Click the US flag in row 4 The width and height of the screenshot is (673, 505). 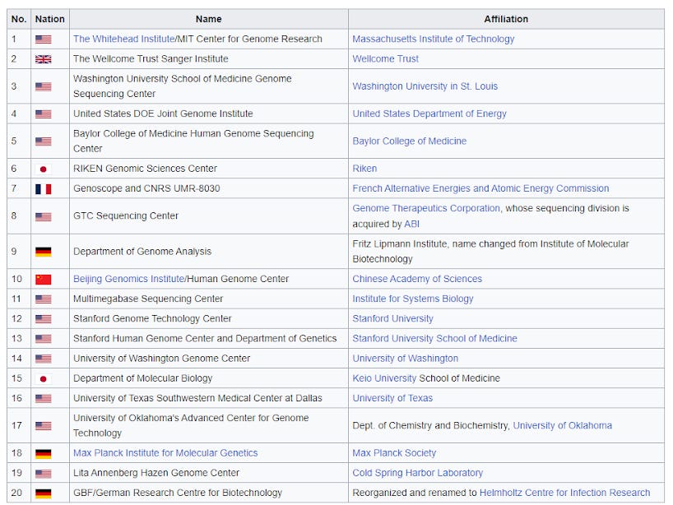pyautogui.click(x=43, y=114)
